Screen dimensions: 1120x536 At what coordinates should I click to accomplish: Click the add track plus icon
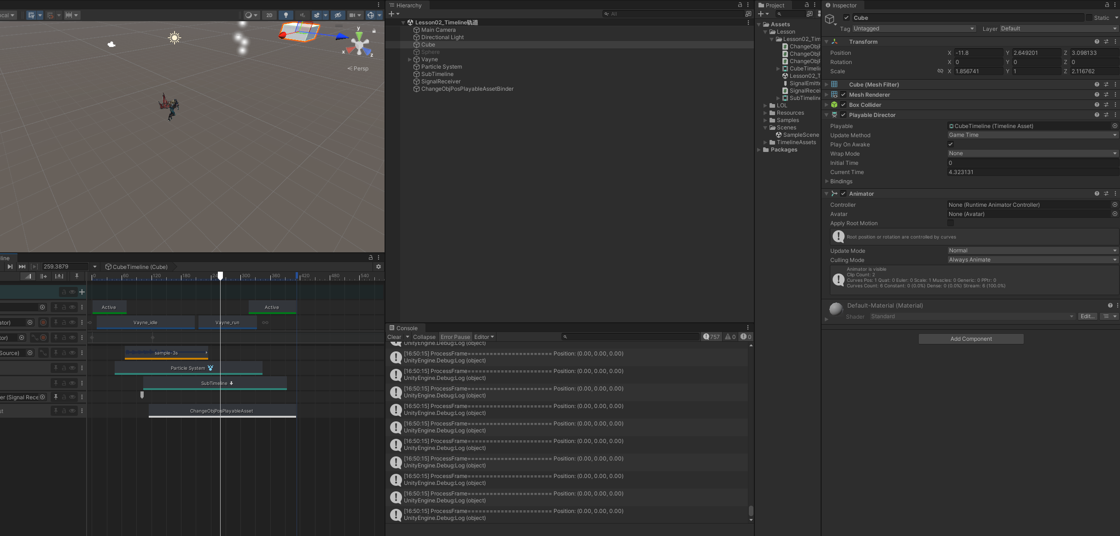pos(82,292)
